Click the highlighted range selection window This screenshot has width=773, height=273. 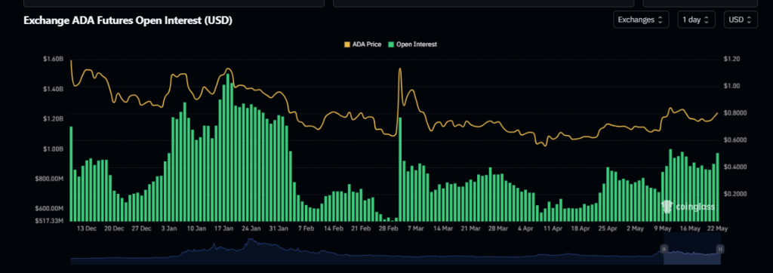point(692,249)
